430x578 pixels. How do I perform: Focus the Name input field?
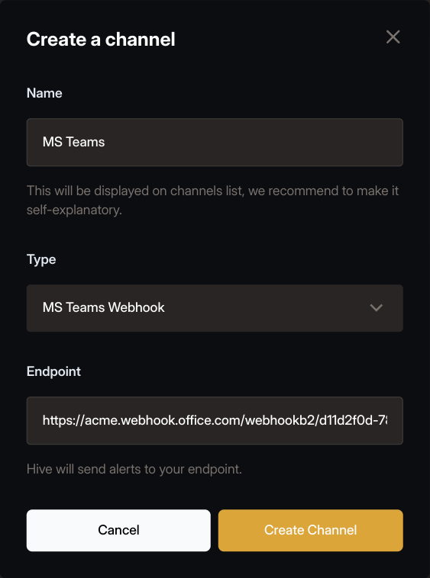(215, 143)
